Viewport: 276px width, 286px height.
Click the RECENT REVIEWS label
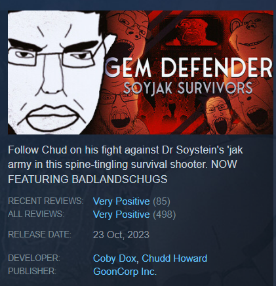(46, 201)
